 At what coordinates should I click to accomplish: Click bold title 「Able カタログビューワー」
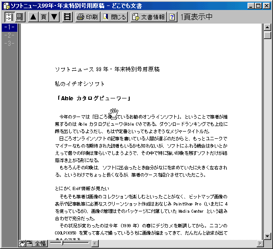click(x=93, y=98)
